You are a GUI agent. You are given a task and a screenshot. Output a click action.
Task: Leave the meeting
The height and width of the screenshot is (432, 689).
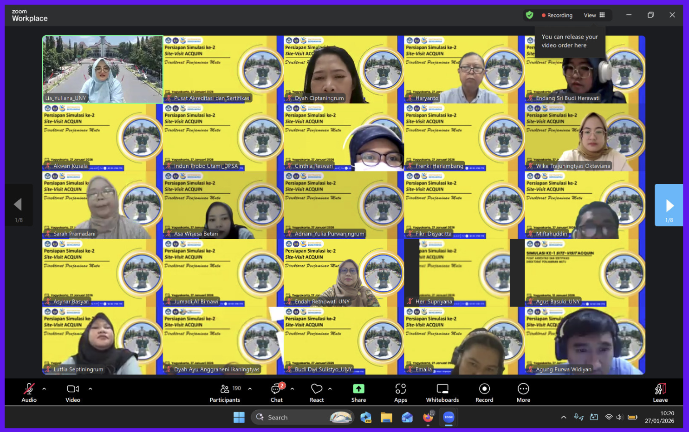(660, 393)
